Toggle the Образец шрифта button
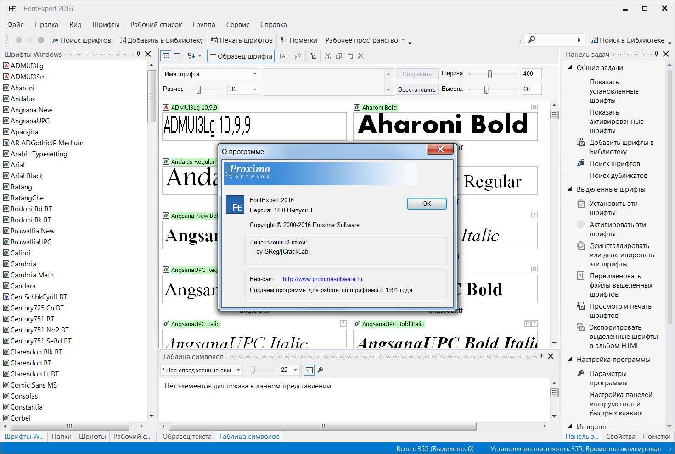 pos(241,56)
